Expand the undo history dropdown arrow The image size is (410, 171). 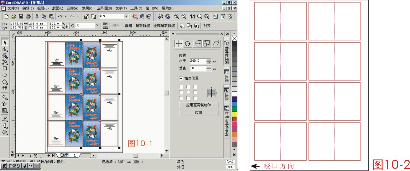click(66, 16)
